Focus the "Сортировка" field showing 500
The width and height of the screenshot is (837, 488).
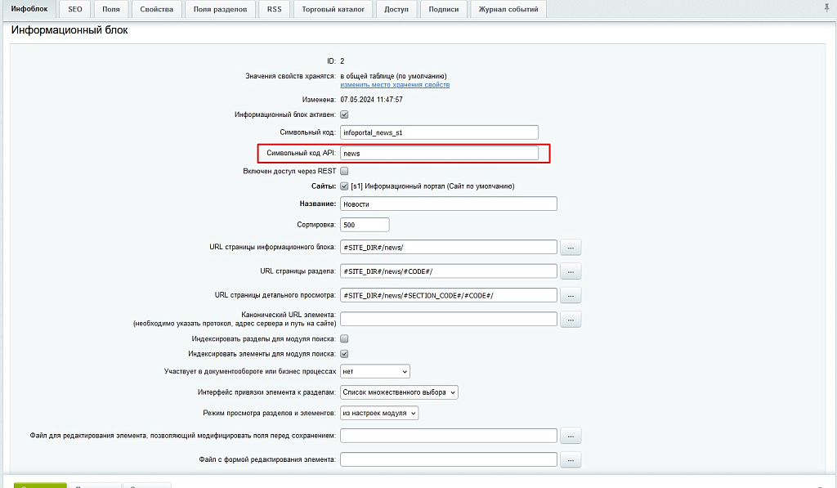coord(365,224)
